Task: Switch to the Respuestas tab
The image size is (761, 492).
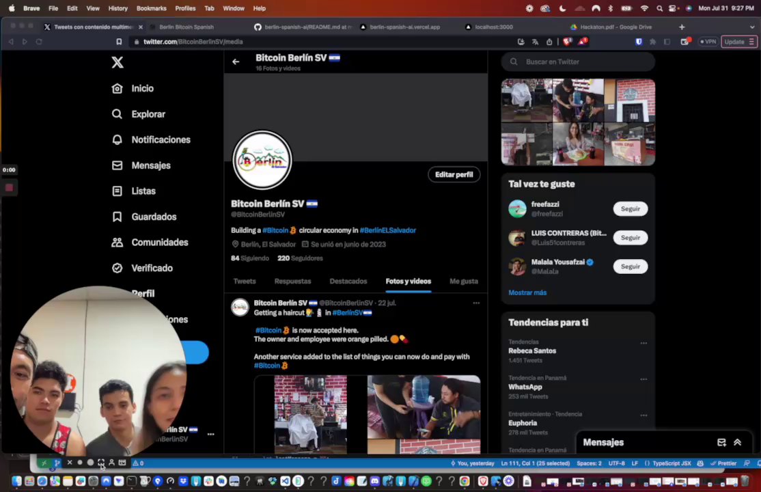Action: click(292, 282)
